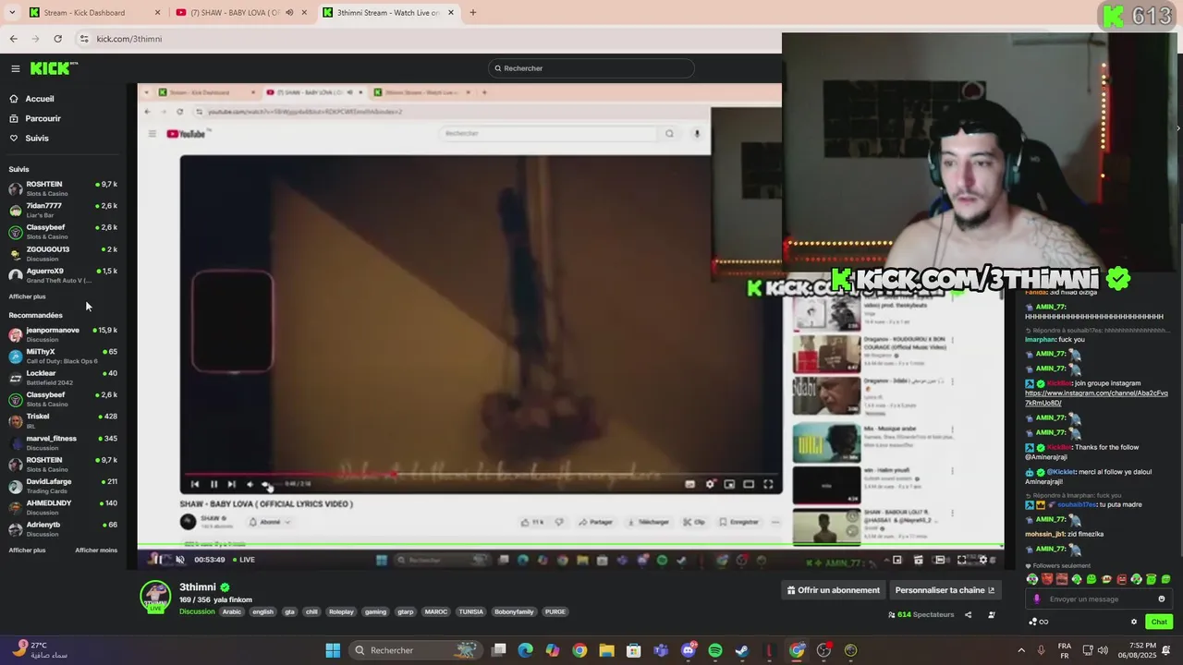Viewport: 1183px width, 665px height.
Task: Click Offrir un abonnement button
Action: 834,590
